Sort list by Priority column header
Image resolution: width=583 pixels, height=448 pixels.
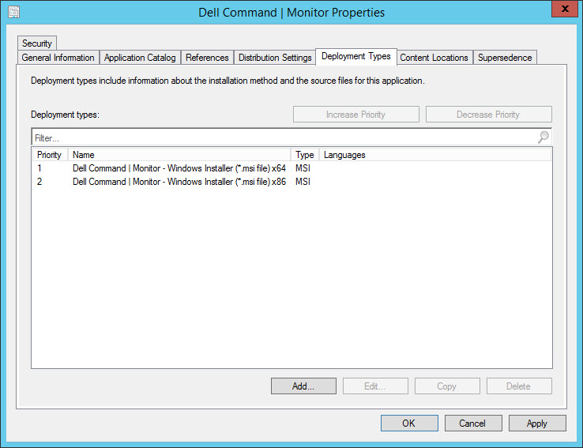pos(49,155)
